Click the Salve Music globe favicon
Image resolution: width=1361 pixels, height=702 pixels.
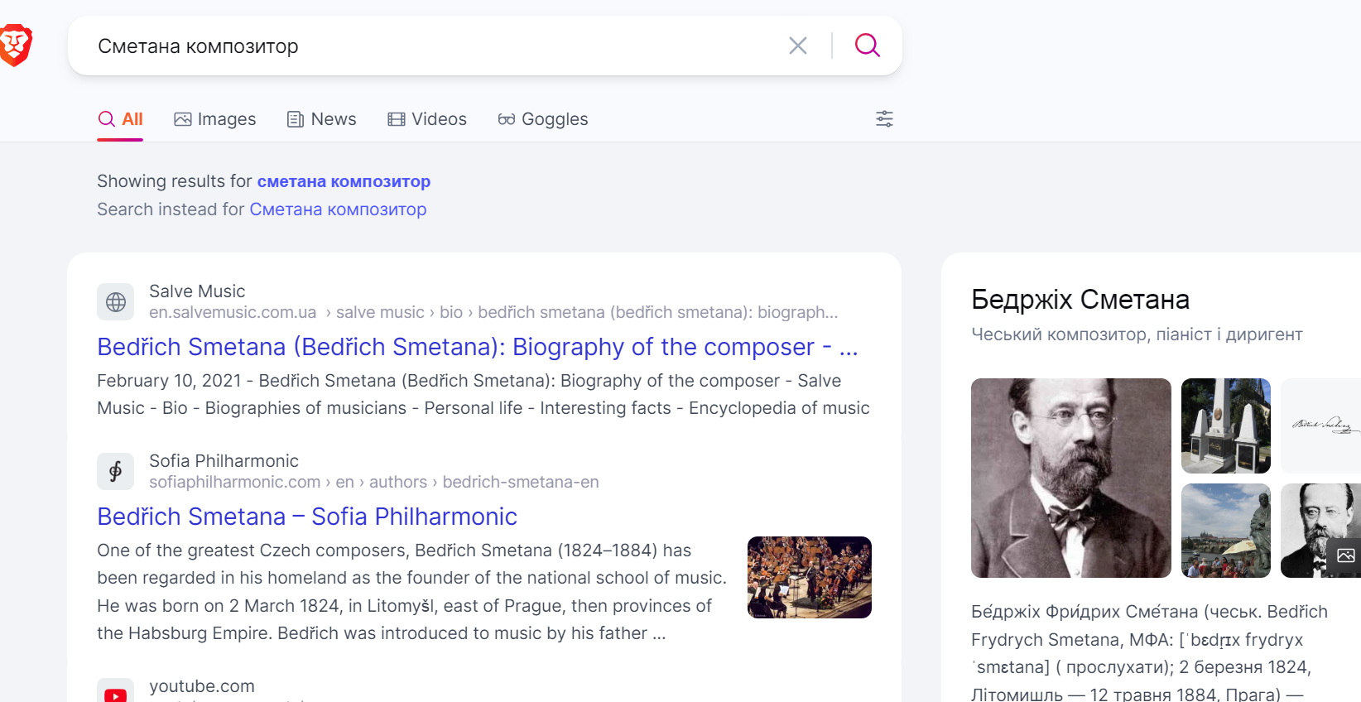pos(116,302)
